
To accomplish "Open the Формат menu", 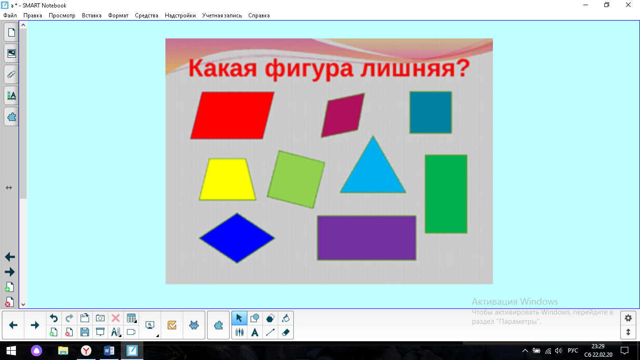I will [x=118, y=15].
